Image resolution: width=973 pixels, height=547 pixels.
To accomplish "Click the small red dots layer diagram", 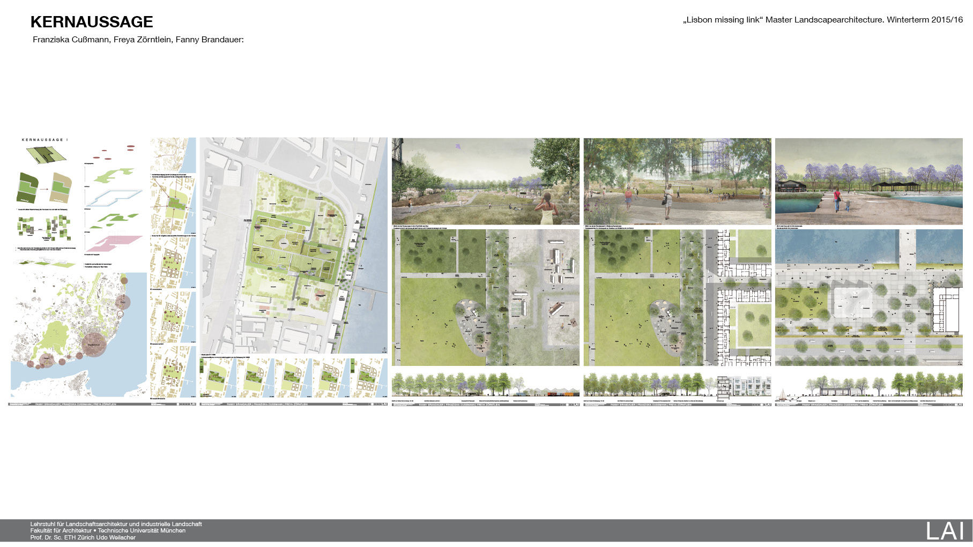I will click(113, 153).
